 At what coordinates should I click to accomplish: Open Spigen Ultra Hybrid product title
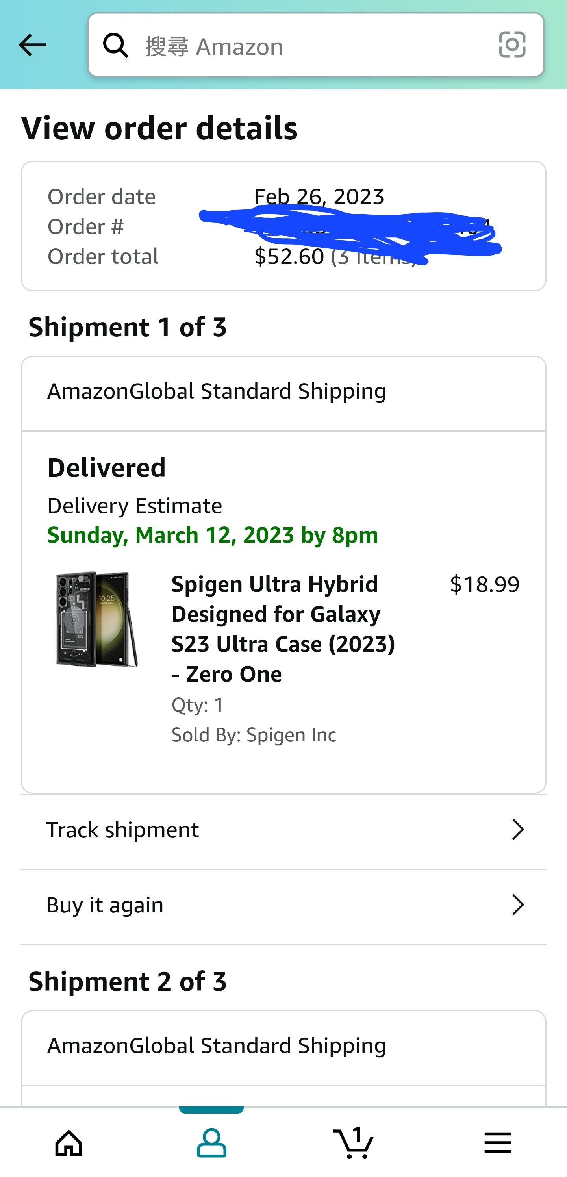pyautogui.click(x=283, y=629)
